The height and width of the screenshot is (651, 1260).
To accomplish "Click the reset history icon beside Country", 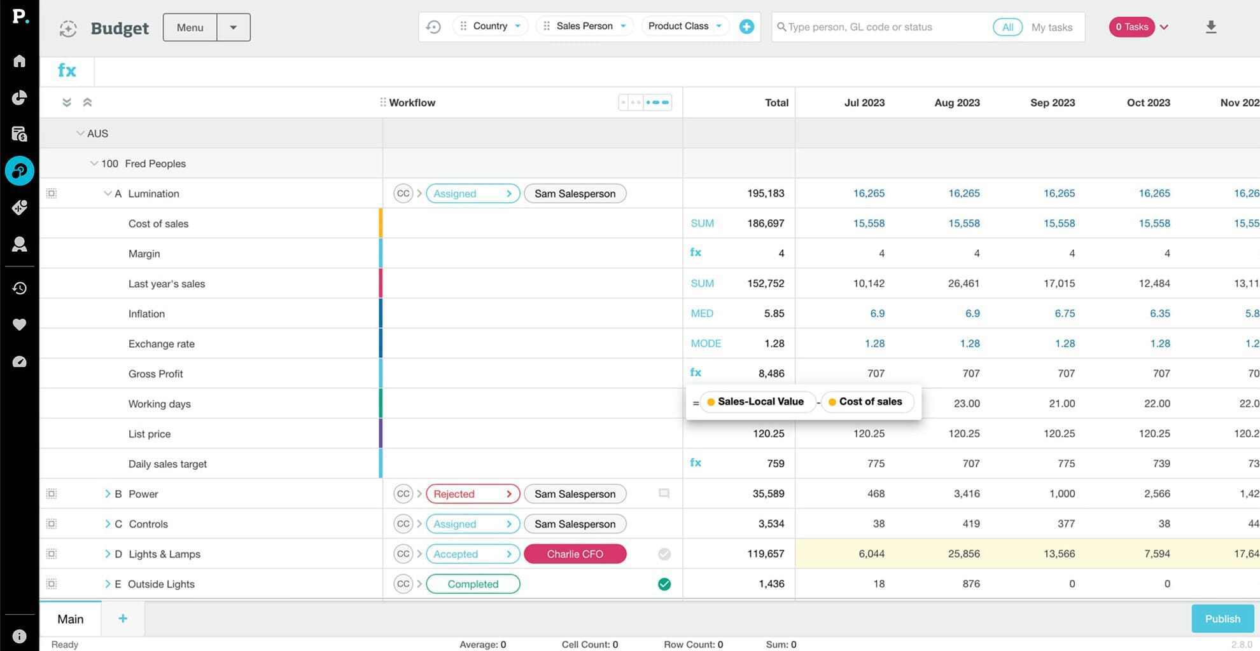I will (433, 27).
